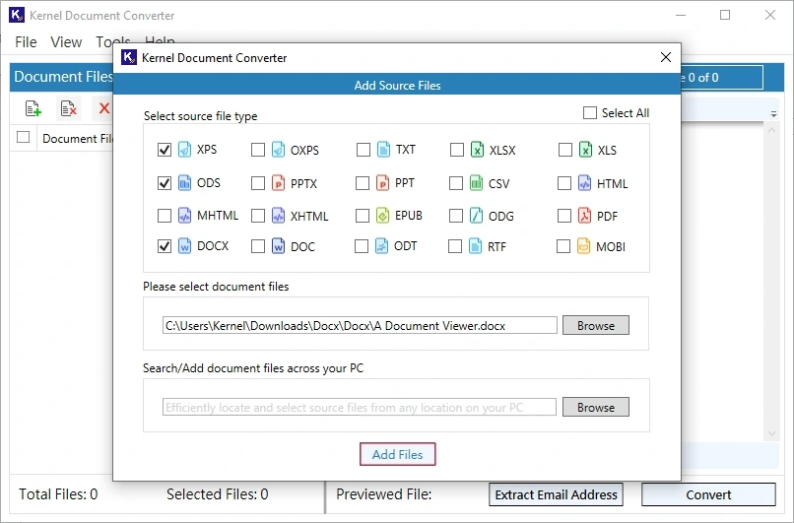Click the XHTML file type icon
The width and height of the screenshot is (794, 523).
278,216
